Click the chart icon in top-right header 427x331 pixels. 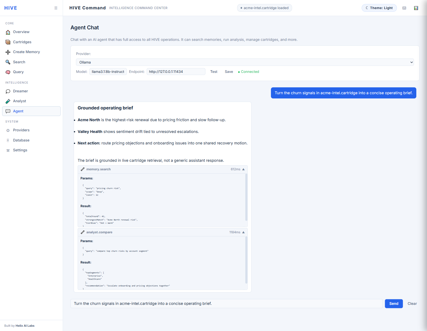(416, 8)
